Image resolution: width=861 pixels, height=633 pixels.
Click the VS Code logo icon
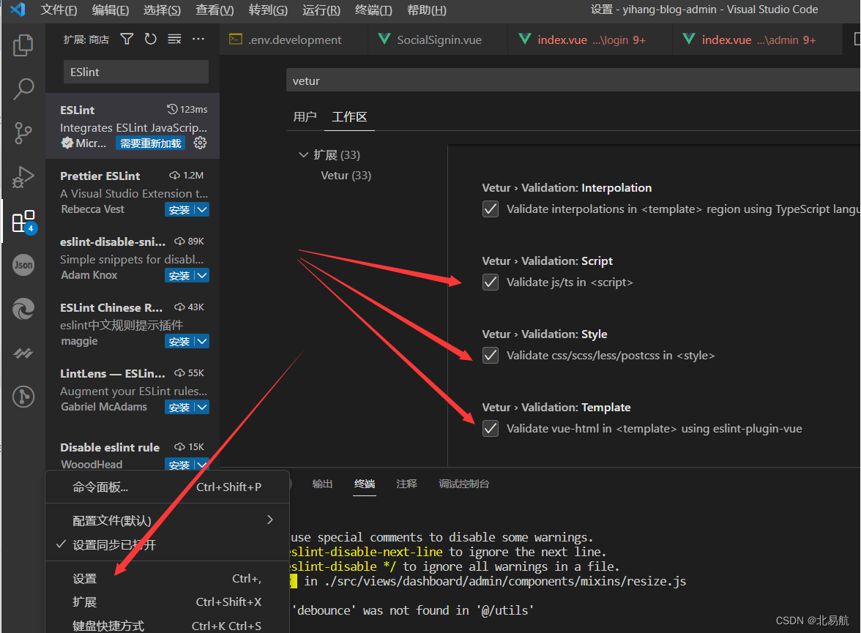(x=18, y=10)
